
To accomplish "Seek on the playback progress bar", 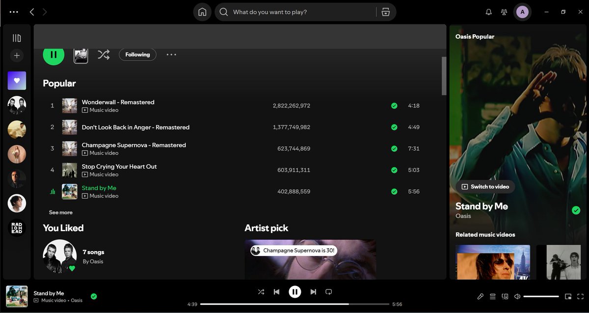I will [294, 304].
